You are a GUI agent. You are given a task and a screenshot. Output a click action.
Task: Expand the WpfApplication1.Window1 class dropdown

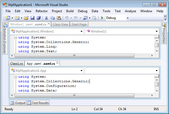tap(81, 31)
